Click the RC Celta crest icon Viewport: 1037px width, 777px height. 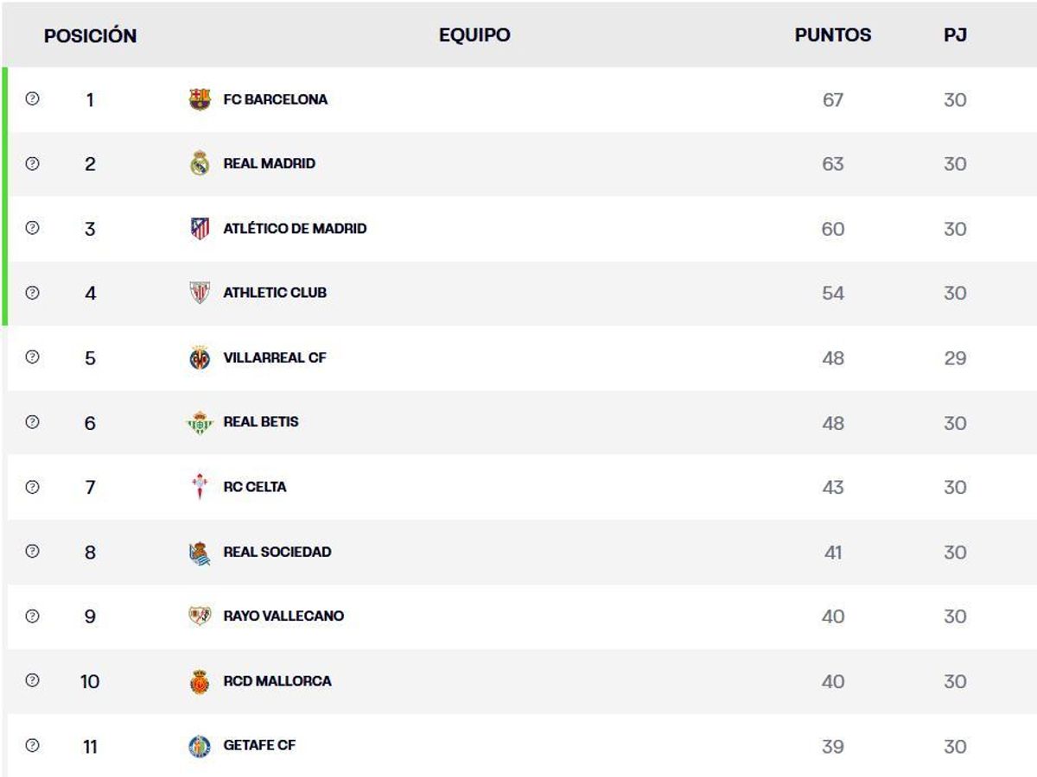[x=200, y=487]
